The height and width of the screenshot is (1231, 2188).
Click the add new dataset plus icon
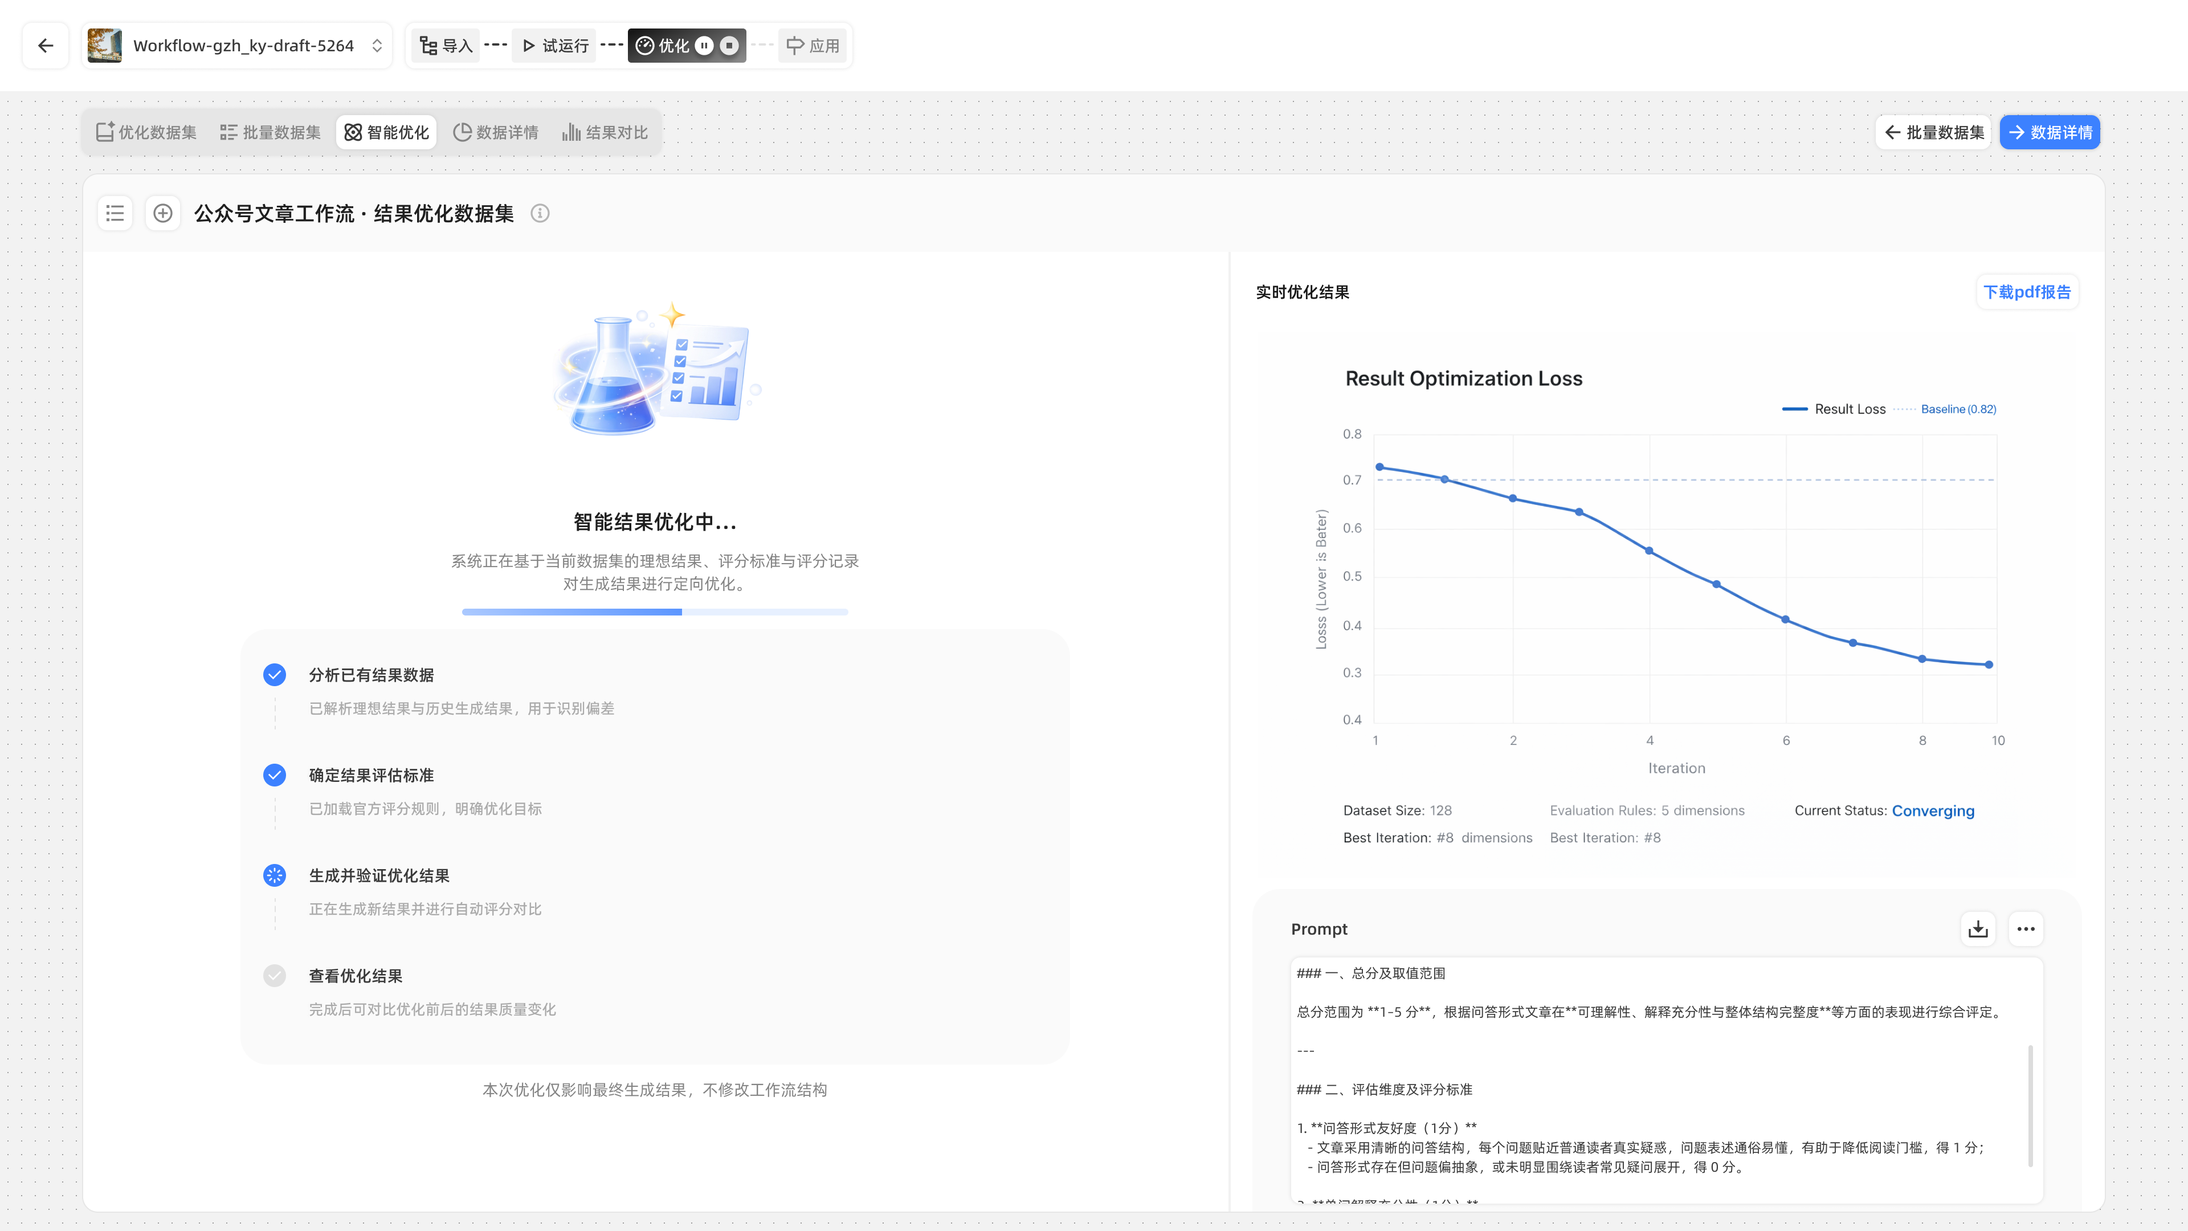click(x=162, y=213)
